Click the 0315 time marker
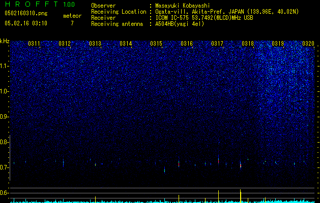The width and height of the screenshot is (320, 203). 156,44
